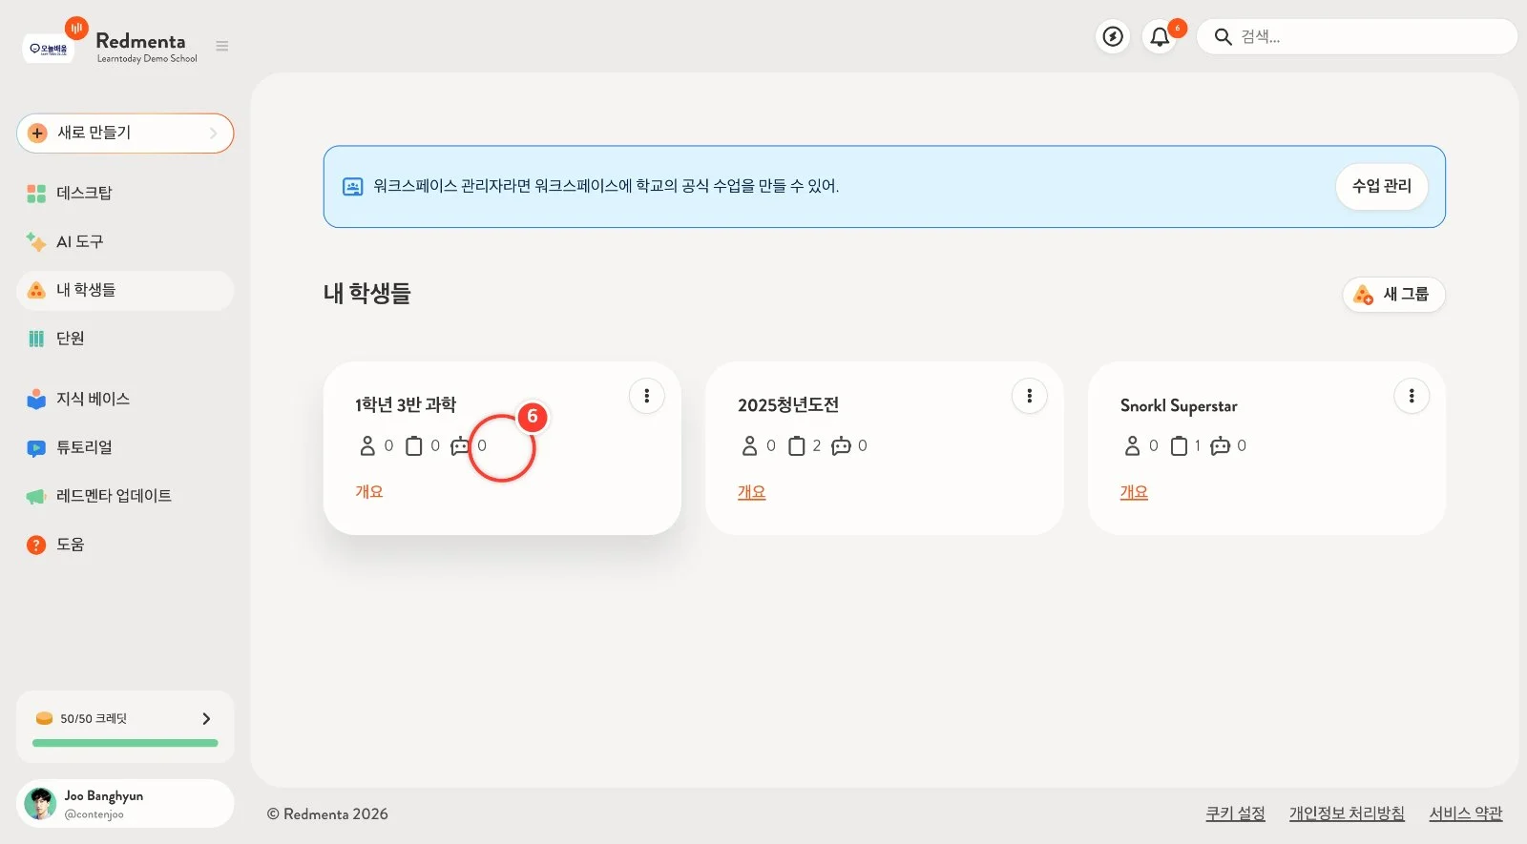The height and width of the screenshot is (844, 1527).
Task: Open 개요 link for Snorkl Superstar
Action: (x=1134, y=492)
